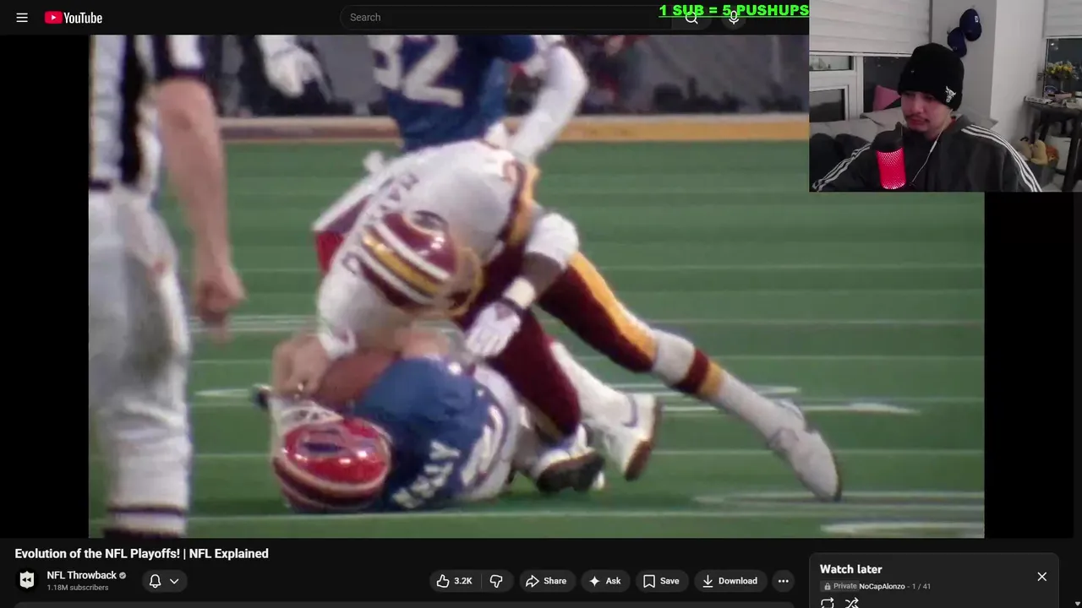Close the Watch later playlist panel

(x=1041, y=577)
